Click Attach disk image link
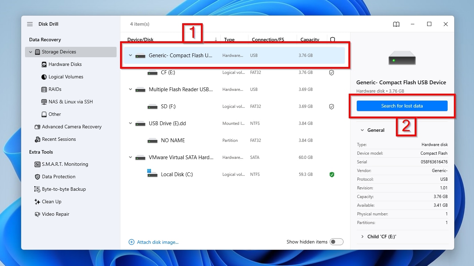The width and height of the screenshot is (474, 266). point(158,242)
